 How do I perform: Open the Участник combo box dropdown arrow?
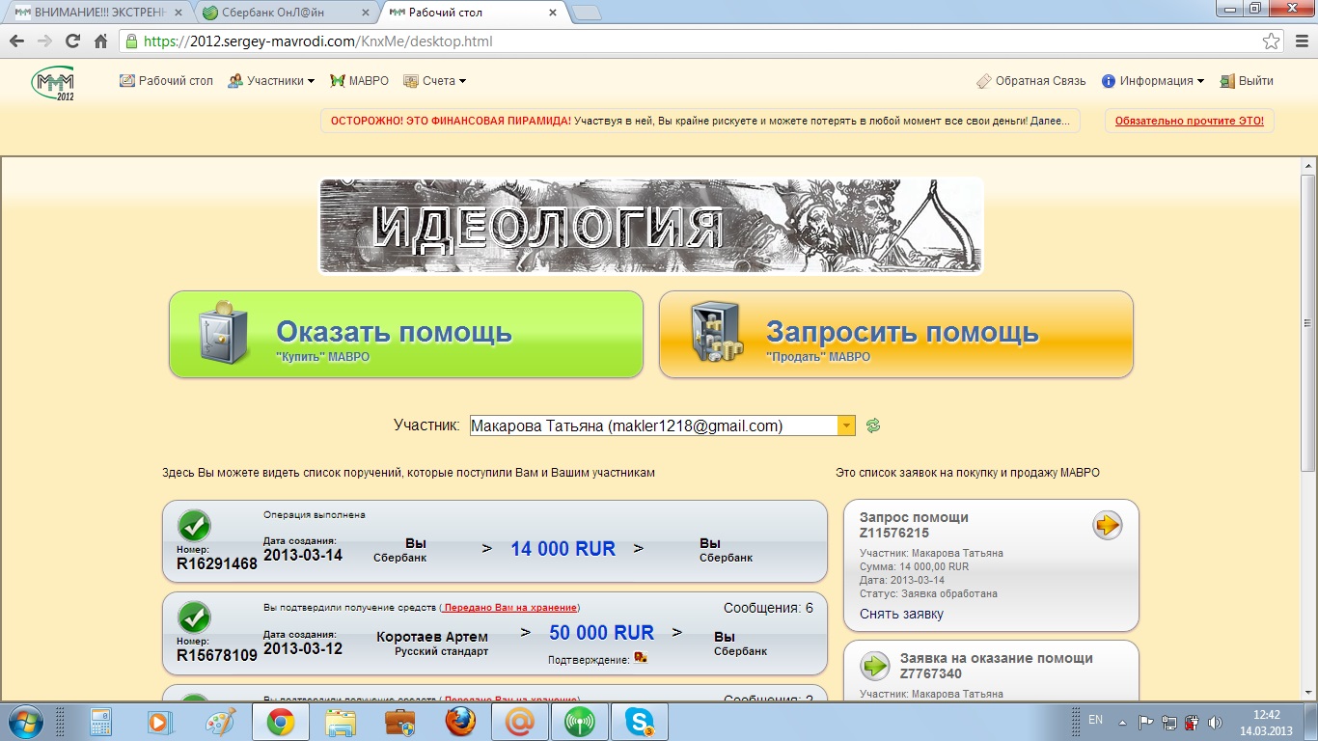[846, 425]
